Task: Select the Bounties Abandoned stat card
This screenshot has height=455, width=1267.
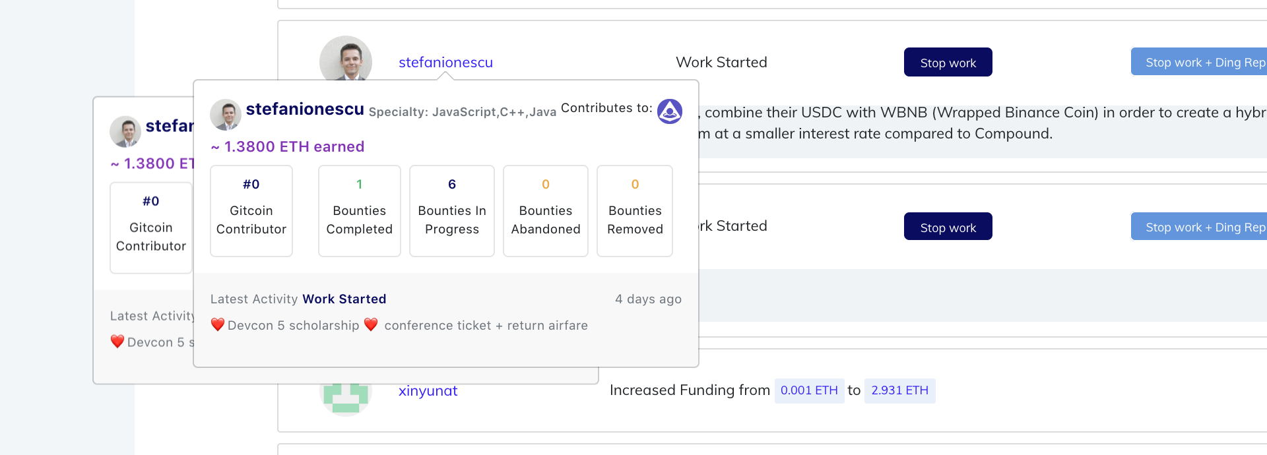Action: point(546,211)
